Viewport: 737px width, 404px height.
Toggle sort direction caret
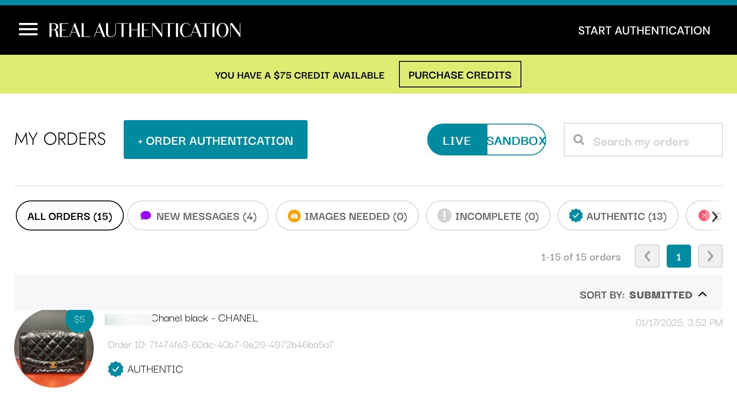tap(703, 294)
